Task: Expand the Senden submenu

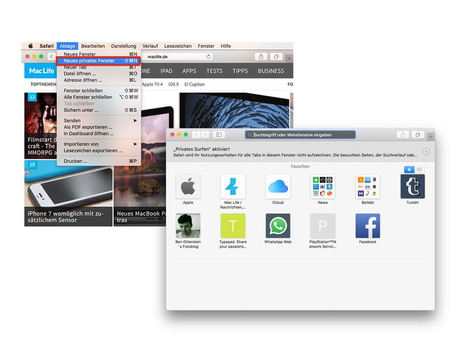Action: (x=98, y=120)
